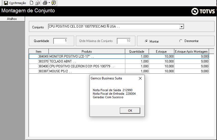Click the Produto column header
Viewport: 217px width, 140px height.
(x=87, y=52)
